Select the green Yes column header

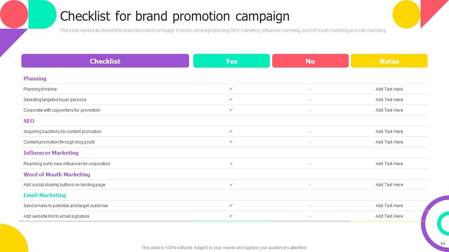[x=232, y=61]
